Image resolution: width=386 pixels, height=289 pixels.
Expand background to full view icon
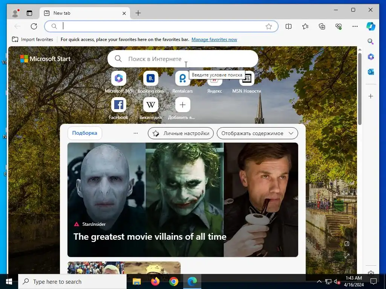point(347,256)
